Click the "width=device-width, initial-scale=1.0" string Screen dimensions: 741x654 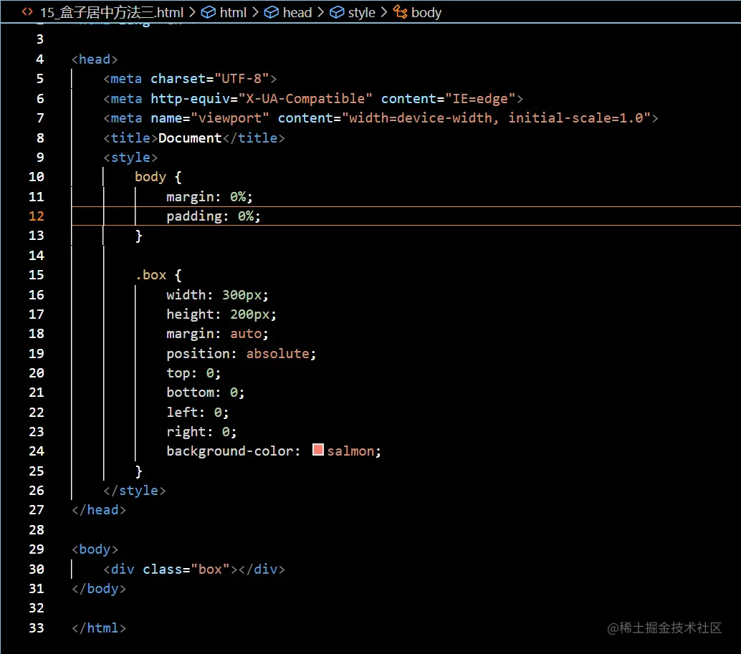[x=496, y=118]
